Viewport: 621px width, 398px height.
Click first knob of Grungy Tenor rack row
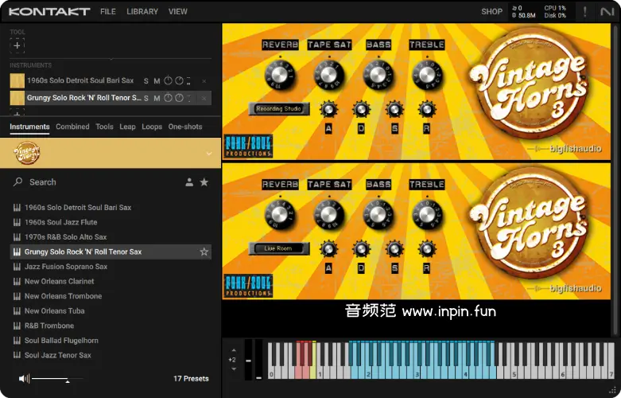[168, 98]
